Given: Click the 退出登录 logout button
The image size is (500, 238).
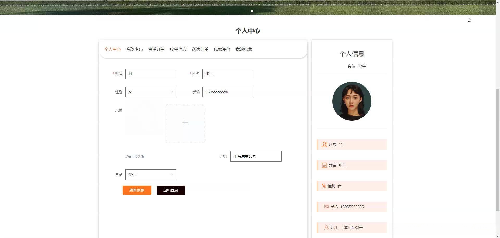Looking at the screenshot, I should [x=171, y=190].
